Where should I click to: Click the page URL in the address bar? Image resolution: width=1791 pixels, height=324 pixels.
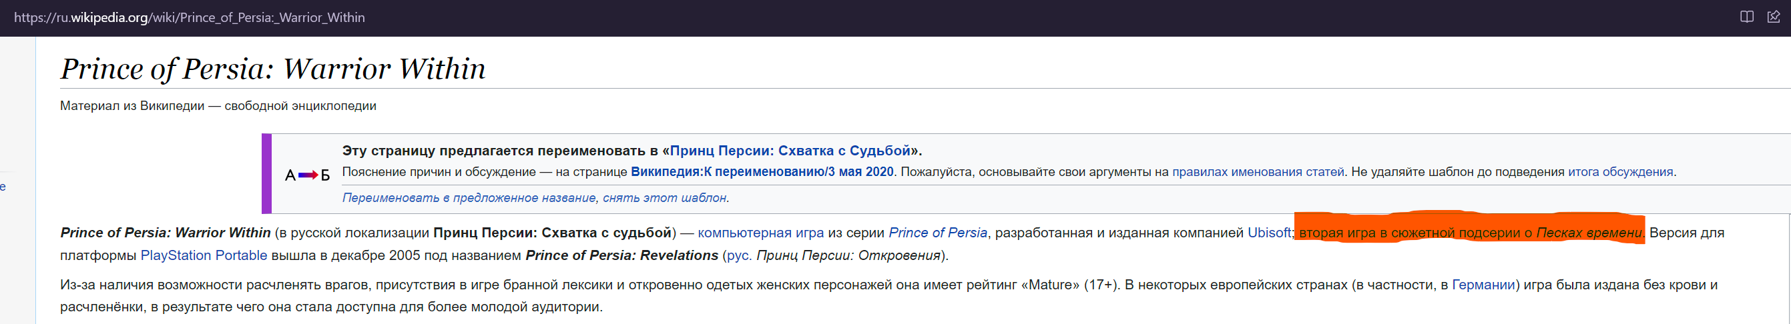[x=189, y=17]
